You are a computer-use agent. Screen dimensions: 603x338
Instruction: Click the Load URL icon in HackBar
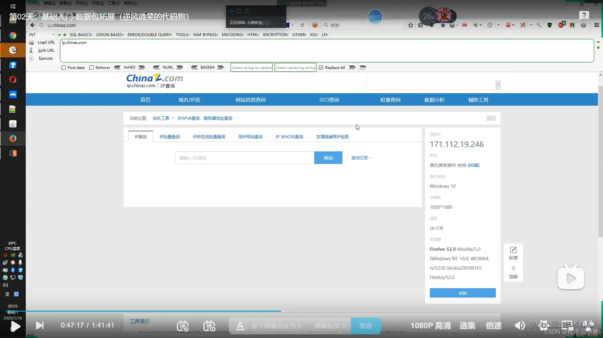pos(31,43)
